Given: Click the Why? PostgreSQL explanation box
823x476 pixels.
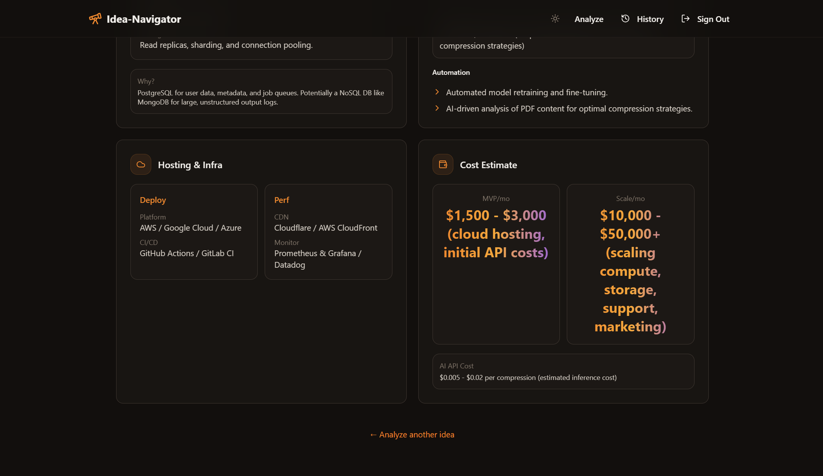Looking at the screenshot, I should (x=261, y=91).
